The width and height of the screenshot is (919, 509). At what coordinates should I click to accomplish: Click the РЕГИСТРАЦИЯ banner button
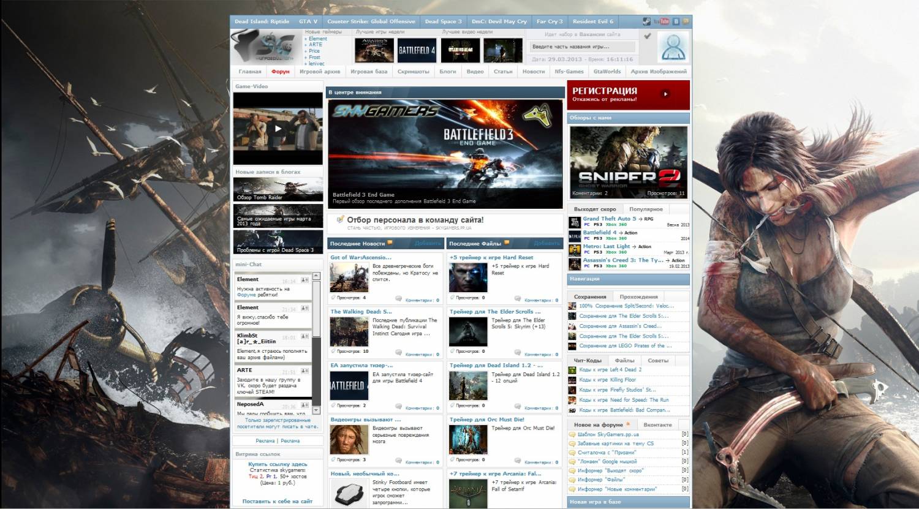[628, 94]
